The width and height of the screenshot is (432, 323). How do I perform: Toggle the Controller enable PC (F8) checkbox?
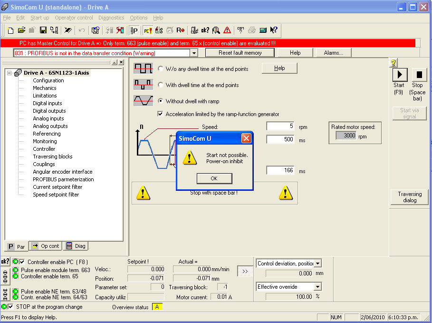pos(22,262)
